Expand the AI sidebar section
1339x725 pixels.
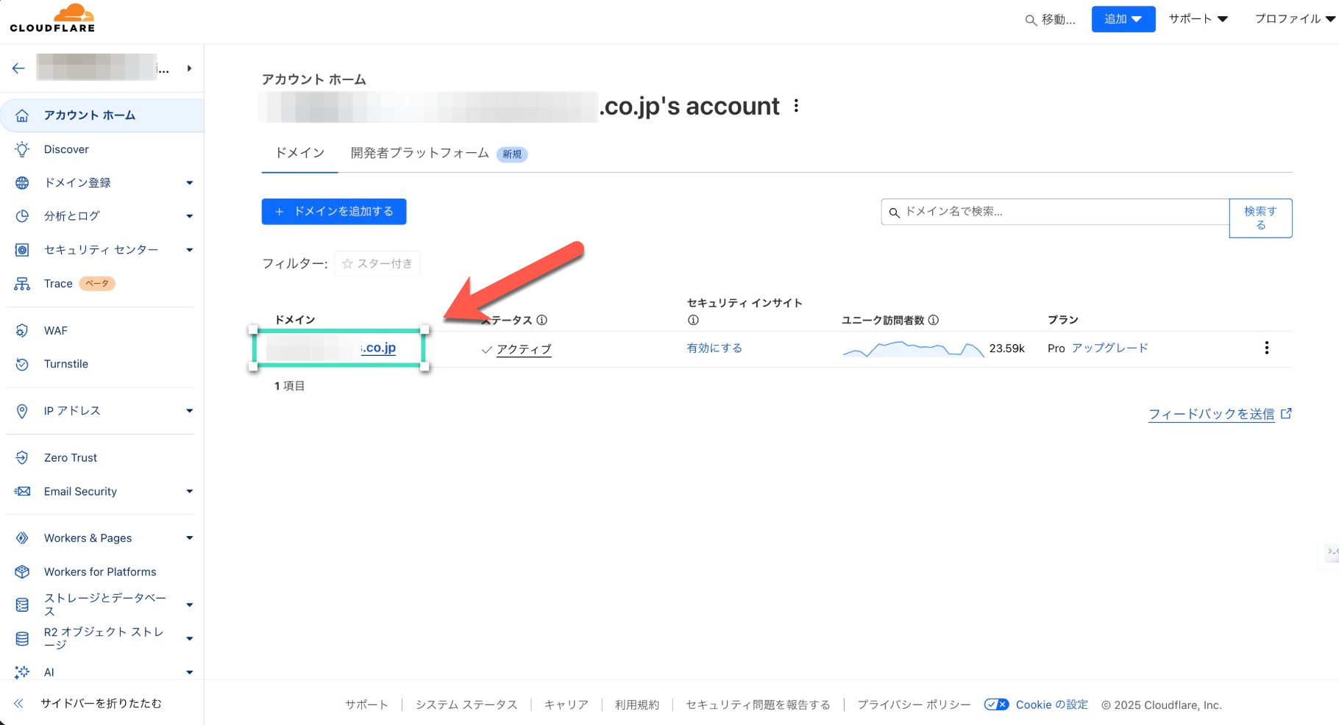189,672
